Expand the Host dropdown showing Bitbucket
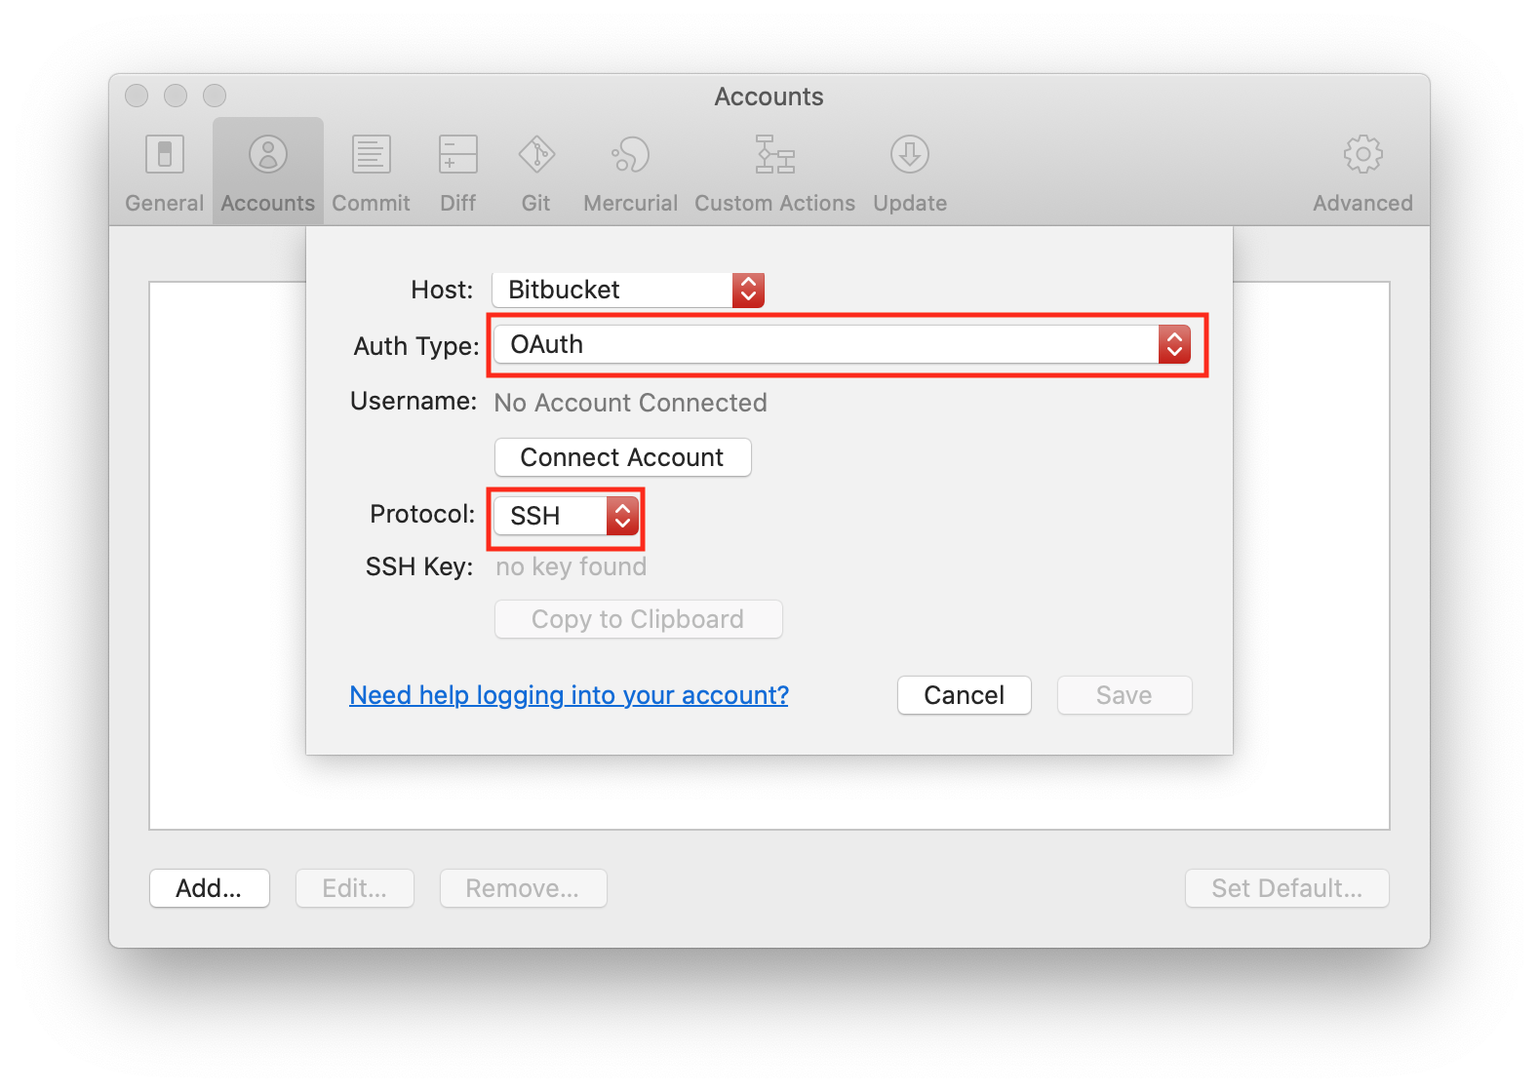Viewport: 1539px width, 1092px height. click(628, 290)
